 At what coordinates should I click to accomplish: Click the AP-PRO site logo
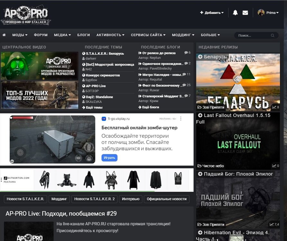tap(26, 15)
